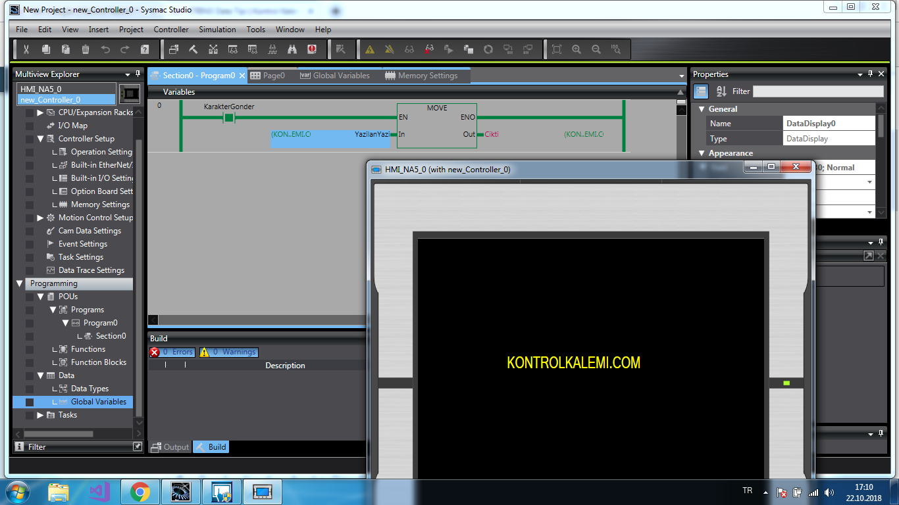Click the Multiview Explorer horizontal scrollbar
This screenshot has height=505, width=899.
(x=59, y=434)
